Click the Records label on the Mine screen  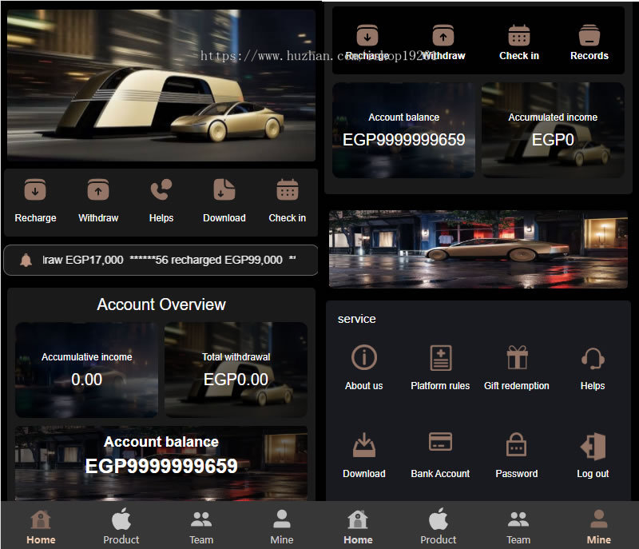[x=589, y=56]
